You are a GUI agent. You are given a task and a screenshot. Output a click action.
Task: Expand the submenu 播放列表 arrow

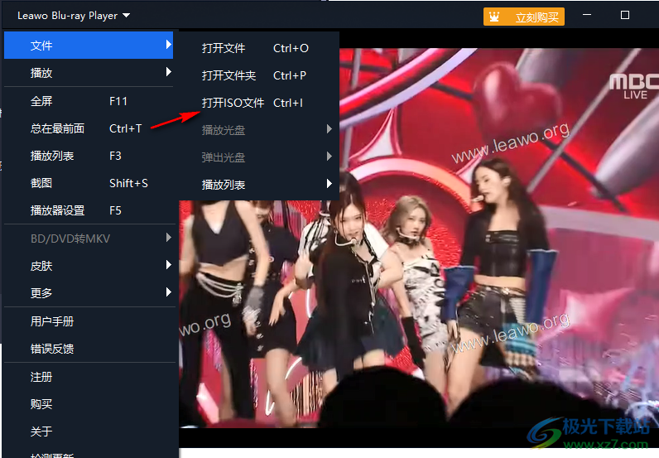point(329,184)
